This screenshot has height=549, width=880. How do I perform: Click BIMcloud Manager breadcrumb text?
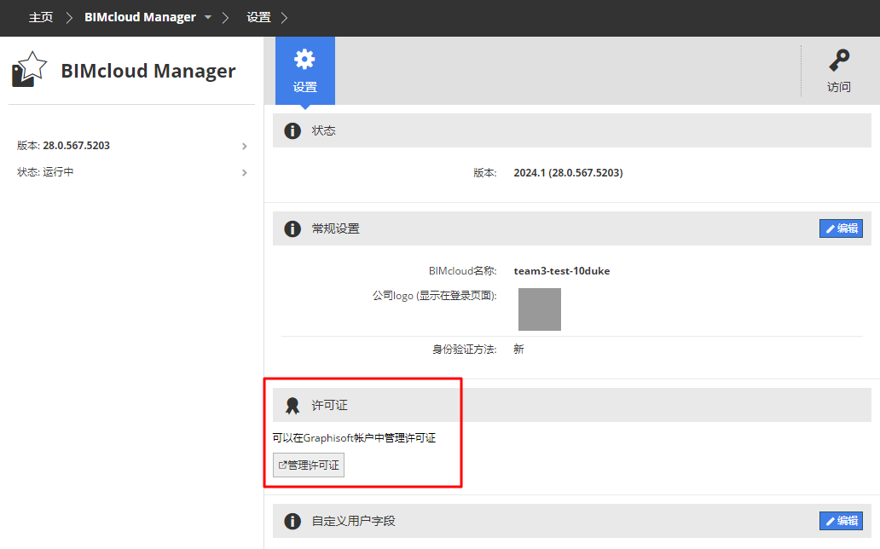(x=141, y=17)
